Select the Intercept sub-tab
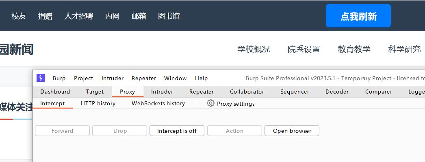This screenshot has height=162, width=425. 52,103
